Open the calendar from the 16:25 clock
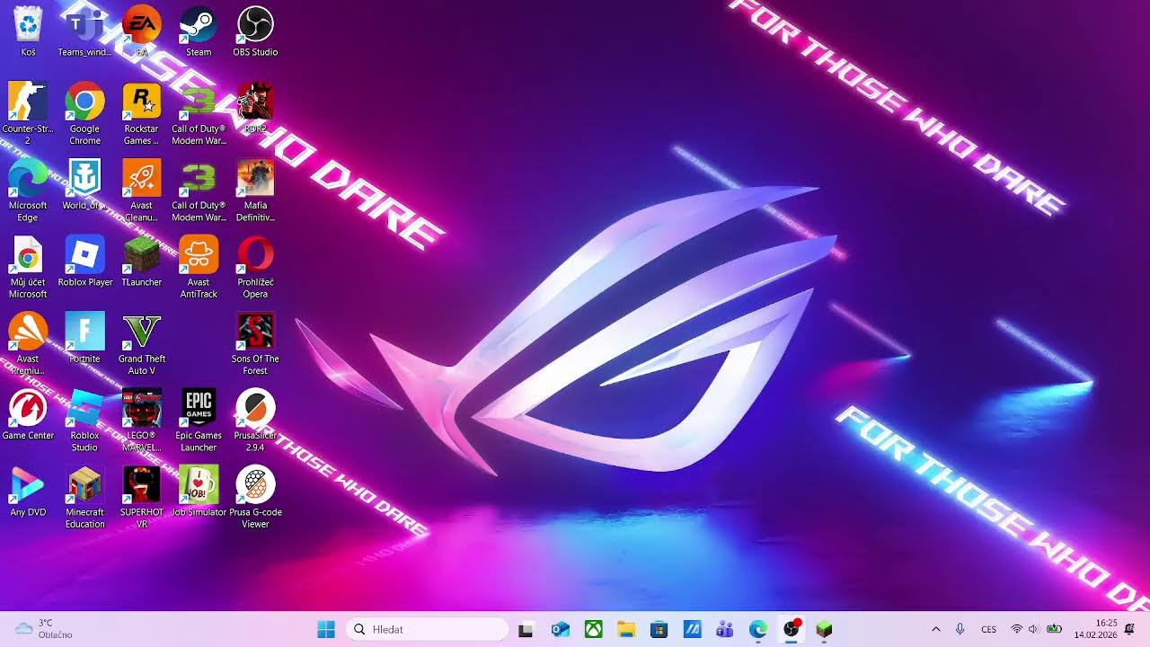 click(1094, 629)
